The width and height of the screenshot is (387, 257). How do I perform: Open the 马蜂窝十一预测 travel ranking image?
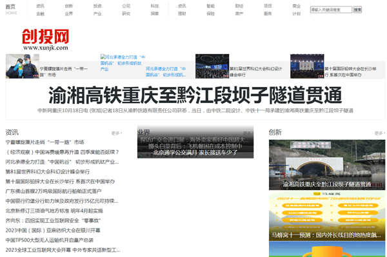(327, 216)
